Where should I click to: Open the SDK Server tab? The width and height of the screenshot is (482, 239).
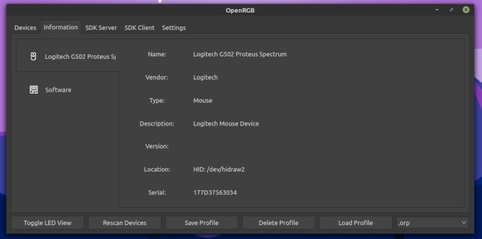pyautogui.click(x=101, y=28)
